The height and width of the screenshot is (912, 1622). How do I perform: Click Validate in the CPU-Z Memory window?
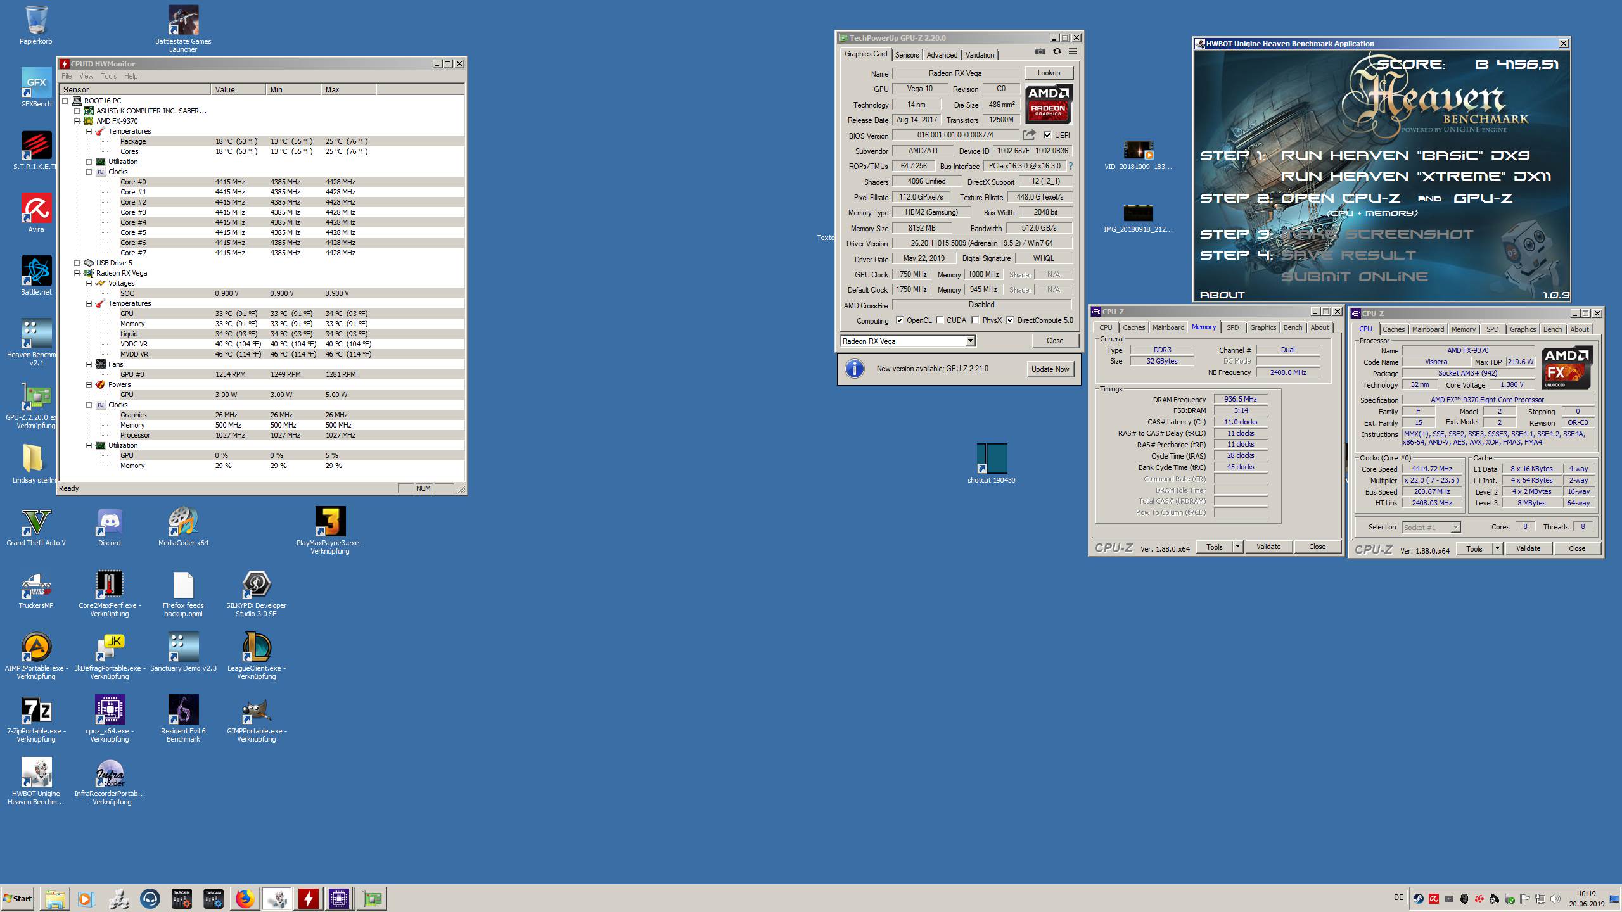[1268, 547]
